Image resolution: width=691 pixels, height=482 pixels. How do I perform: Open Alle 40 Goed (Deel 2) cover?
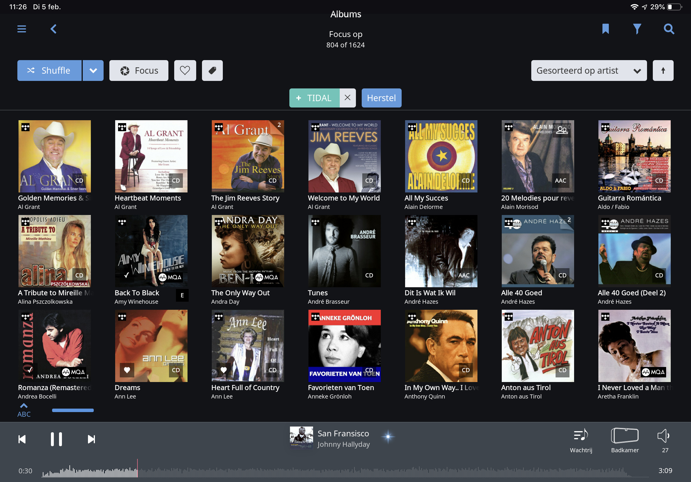click(634, 251)
